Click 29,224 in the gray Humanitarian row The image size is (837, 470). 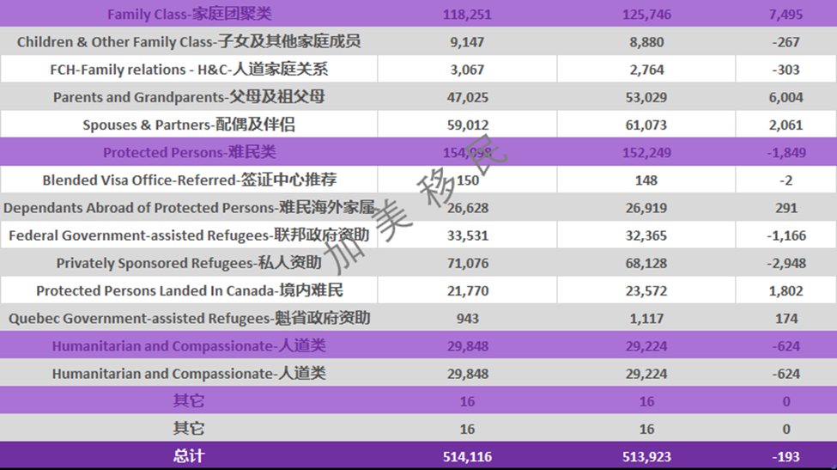pos(646,375)
